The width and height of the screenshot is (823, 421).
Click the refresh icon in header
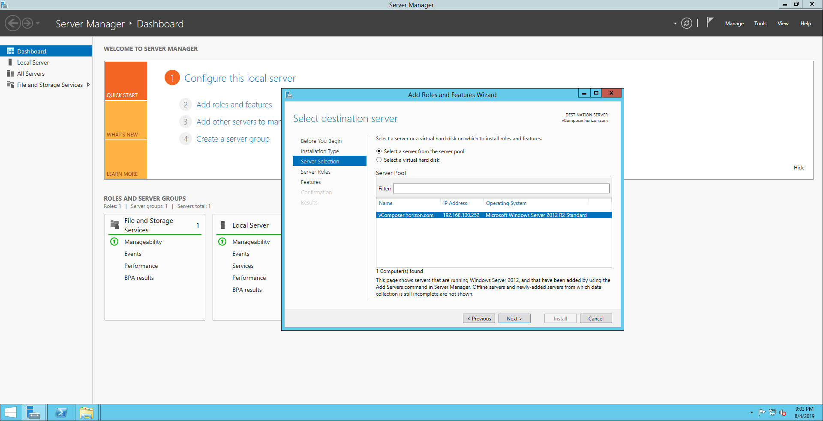pos(686,24)
